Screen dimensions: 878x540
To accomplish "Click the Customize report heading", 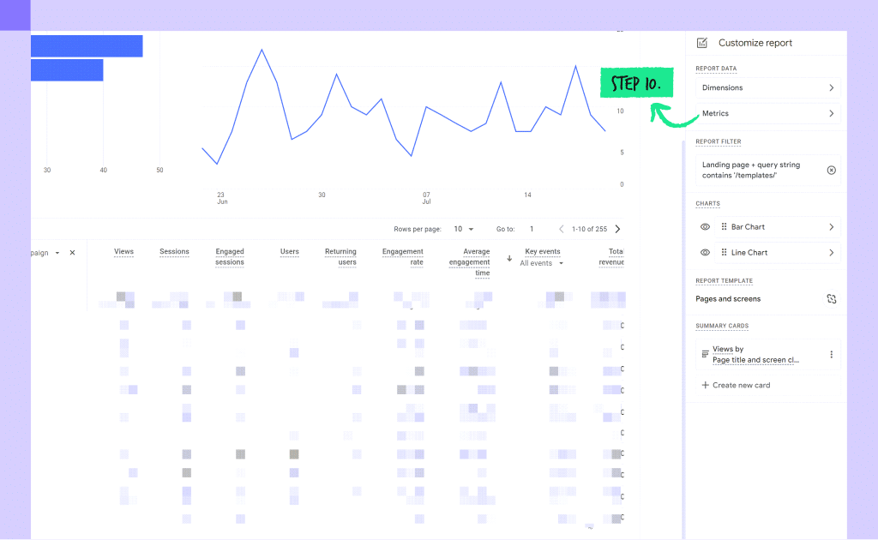I will coord(755,43).
